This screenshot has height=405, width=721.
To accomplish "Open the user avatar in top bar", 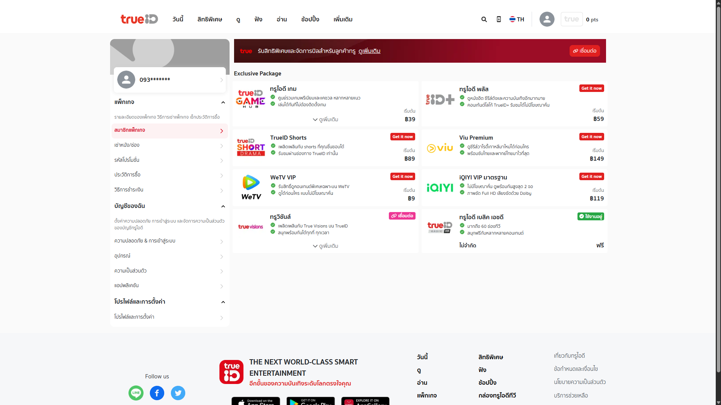I will tap(547, 19).
